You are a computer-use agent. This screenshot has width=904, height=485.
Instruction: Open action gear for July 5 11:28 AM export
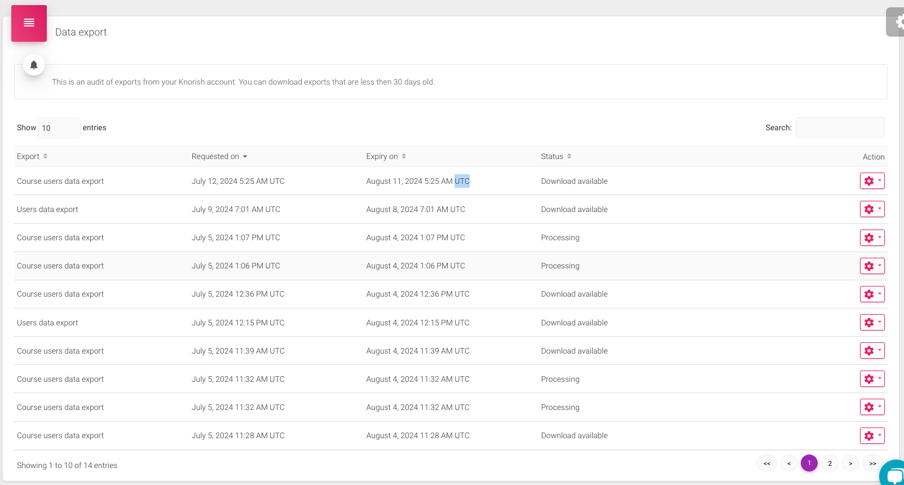pos(872,435)
